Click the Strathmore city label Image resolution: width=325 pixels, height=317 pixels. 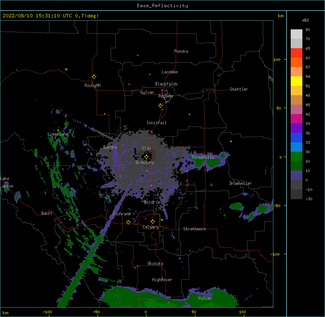[x=195, y=229]
